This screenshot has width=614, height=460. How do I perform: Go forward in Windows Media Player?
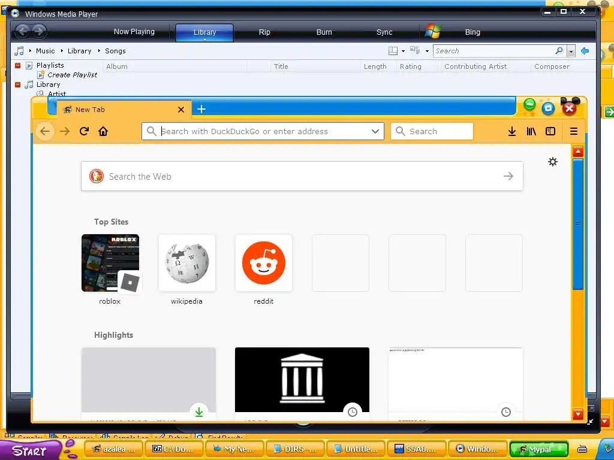pyautogui.click(x=39, y=31)
